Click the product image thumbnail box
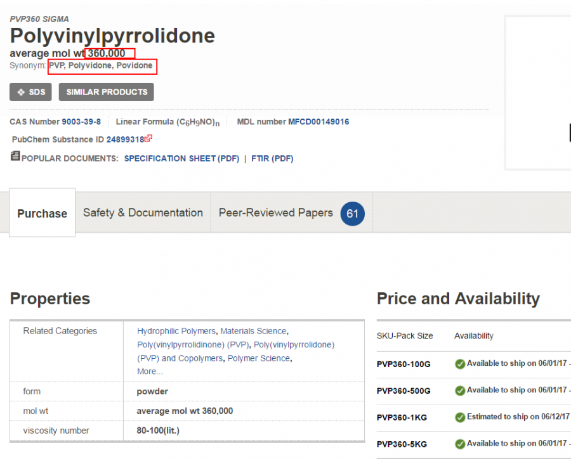This screenshot has height=459, width=571. [x=538, y=93]
